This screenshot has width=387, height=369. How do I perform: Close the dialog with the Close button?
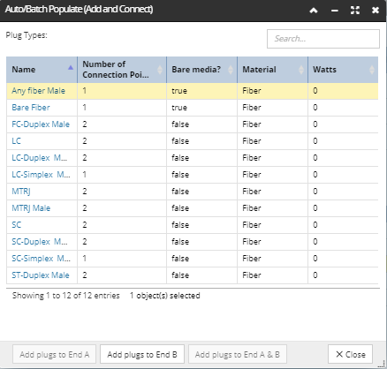pos(350,354)
